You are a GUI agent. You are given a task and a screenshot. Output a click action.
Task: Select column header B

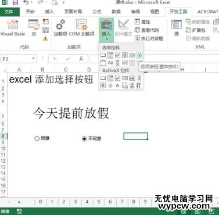42,70
